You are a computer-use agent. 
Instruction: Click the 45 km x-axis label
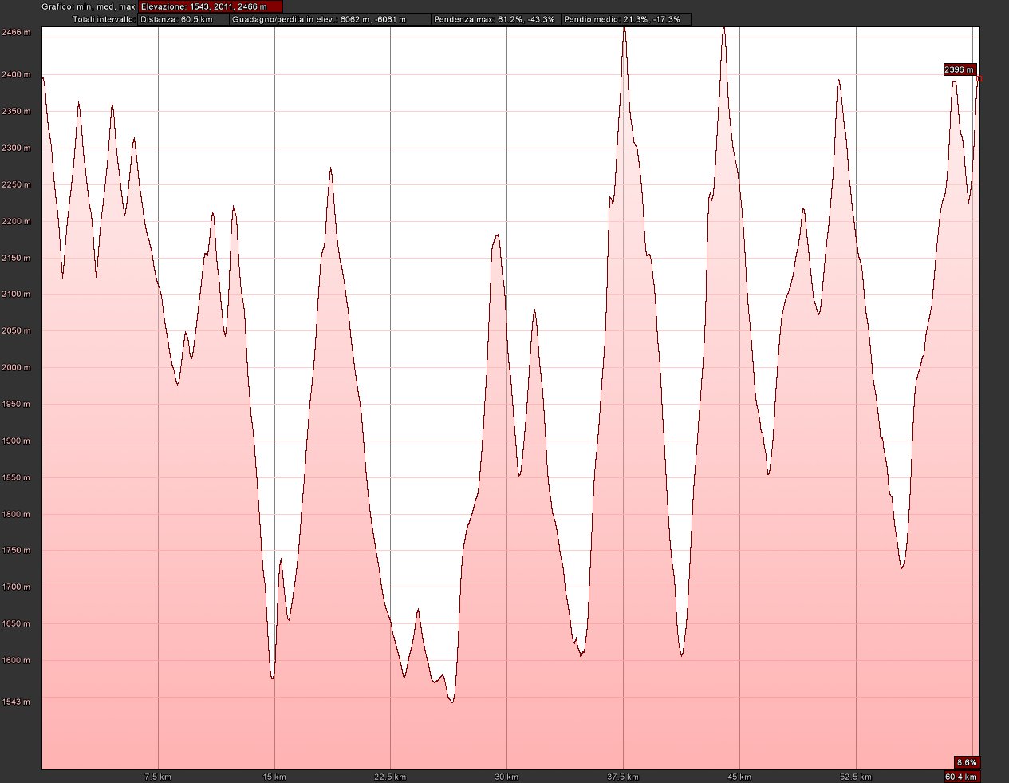(x=739, y=777)
